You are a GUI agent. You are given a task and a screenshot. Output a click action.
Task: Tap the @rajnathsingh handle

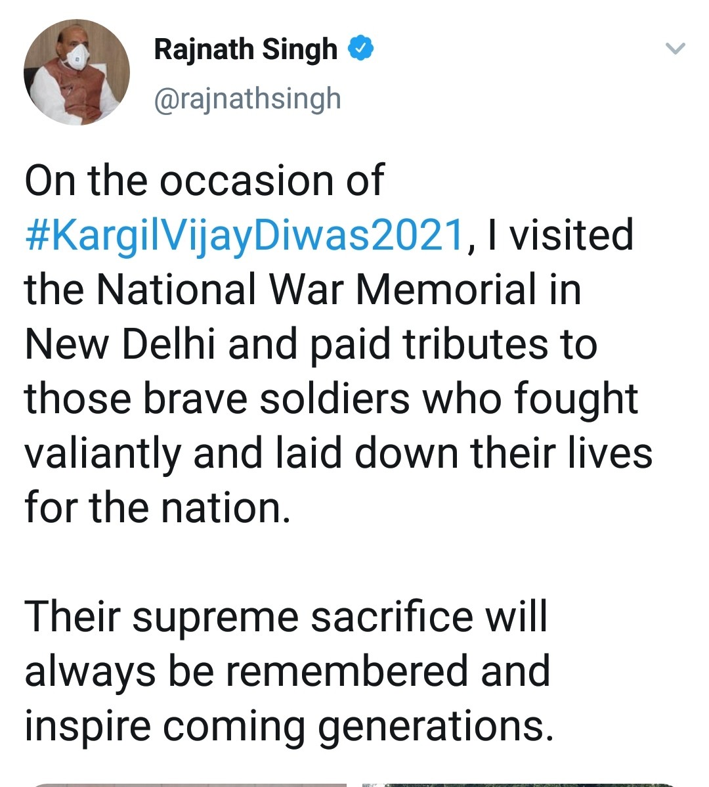tap(247, 99)
